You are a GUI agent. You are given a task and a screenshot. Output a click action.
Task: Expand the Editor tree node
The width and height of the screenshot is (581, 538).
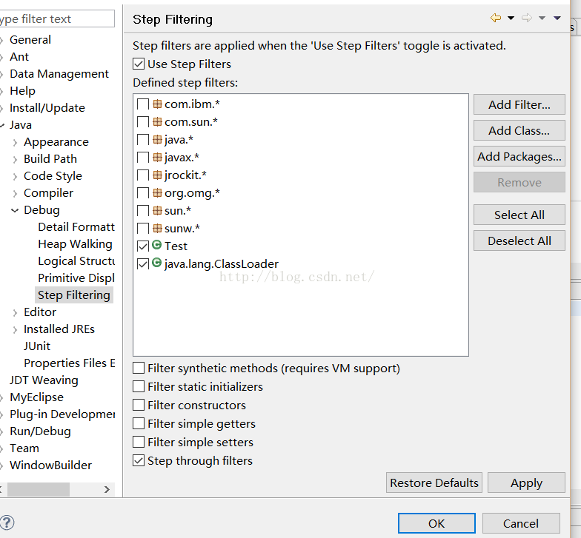tap(15, 312)
